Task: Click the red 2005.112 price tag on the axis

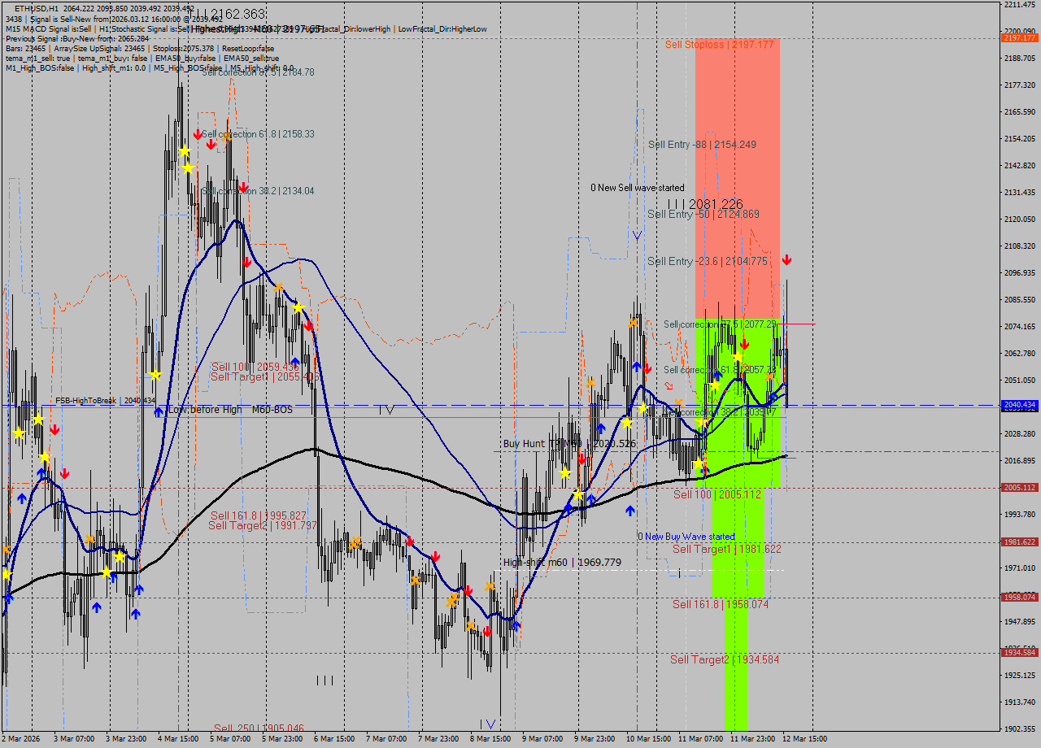Action: click(1018, 487)
